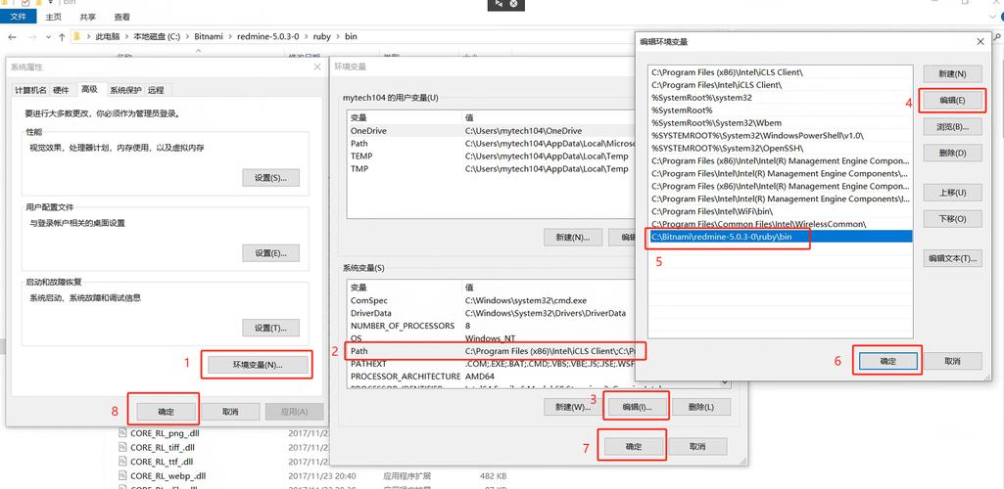Select the Intel\WiFi\bin path entry

781,211
